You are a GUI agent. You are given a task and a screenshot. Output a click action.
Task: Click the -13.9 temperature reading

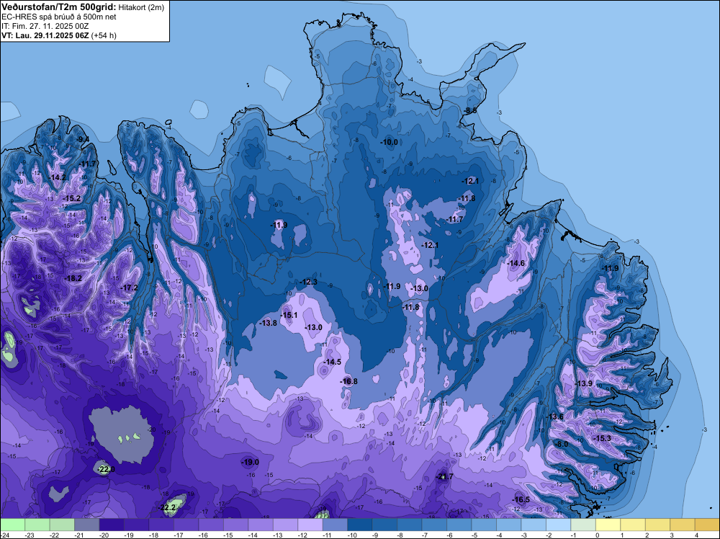coord(583,383)
